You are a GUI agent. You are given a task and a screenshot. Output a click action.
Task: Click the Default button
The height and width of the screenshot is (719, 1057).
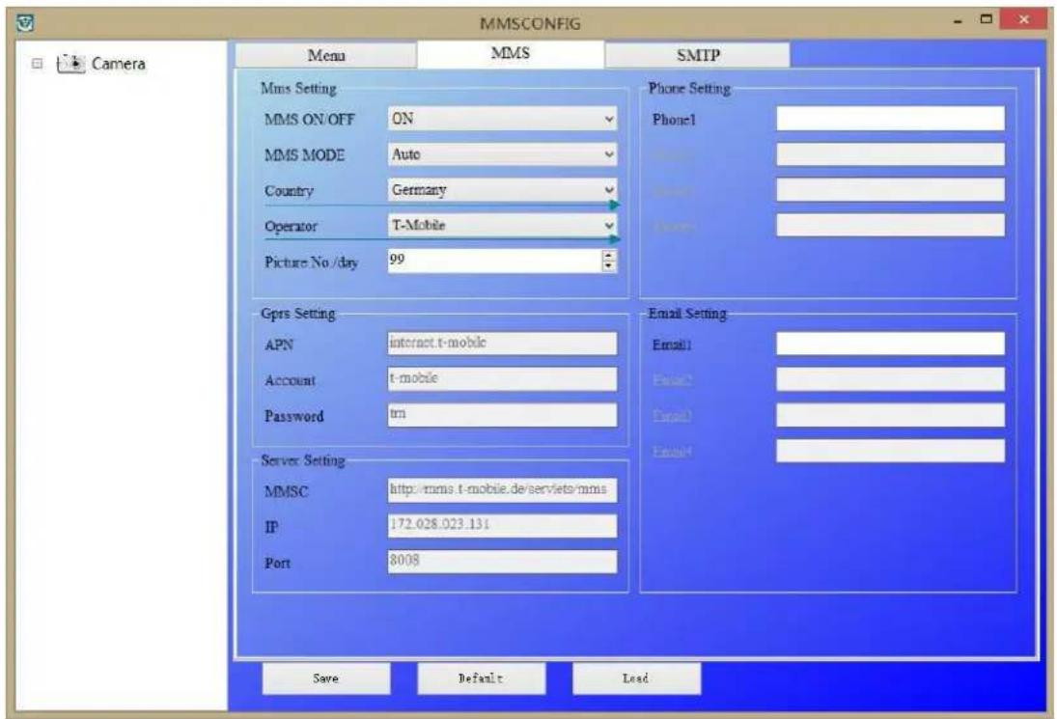click(x=482, y=679)
